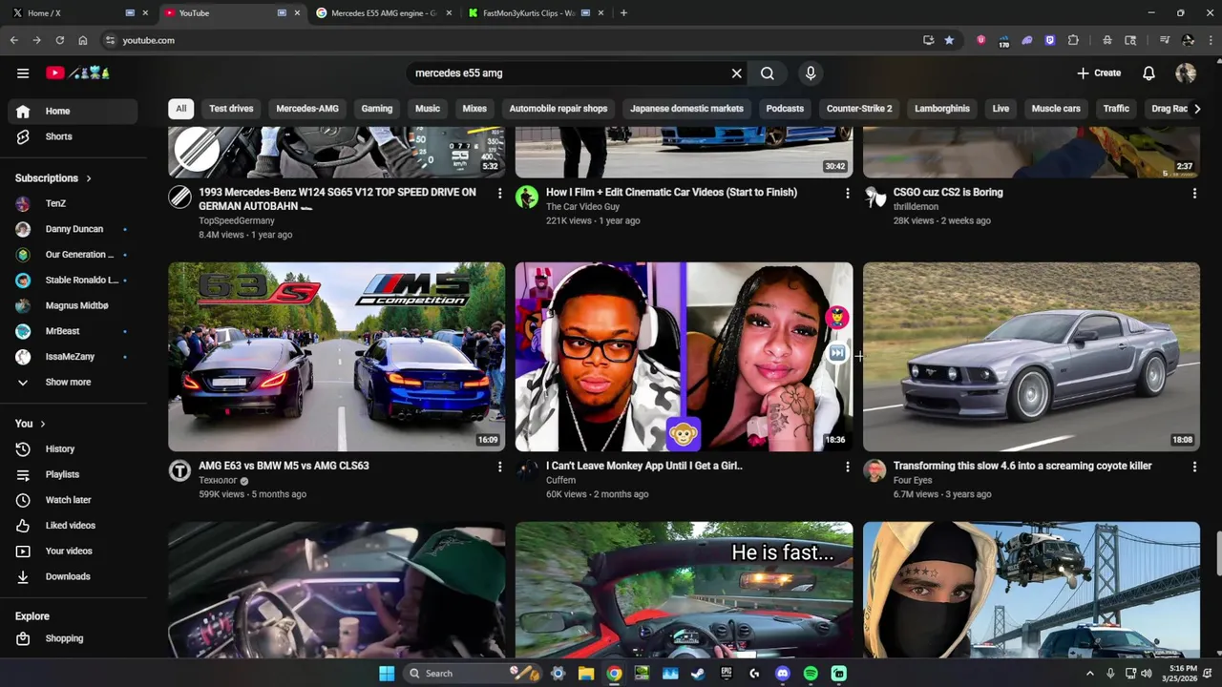
Task: Expand Subscriptions section arrow
Action: click(89, 178)
